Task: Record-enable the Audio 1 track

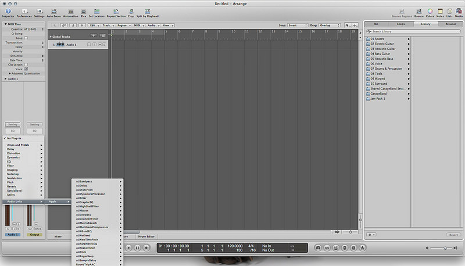Action: pyautogui.click(x=94, y=45)
